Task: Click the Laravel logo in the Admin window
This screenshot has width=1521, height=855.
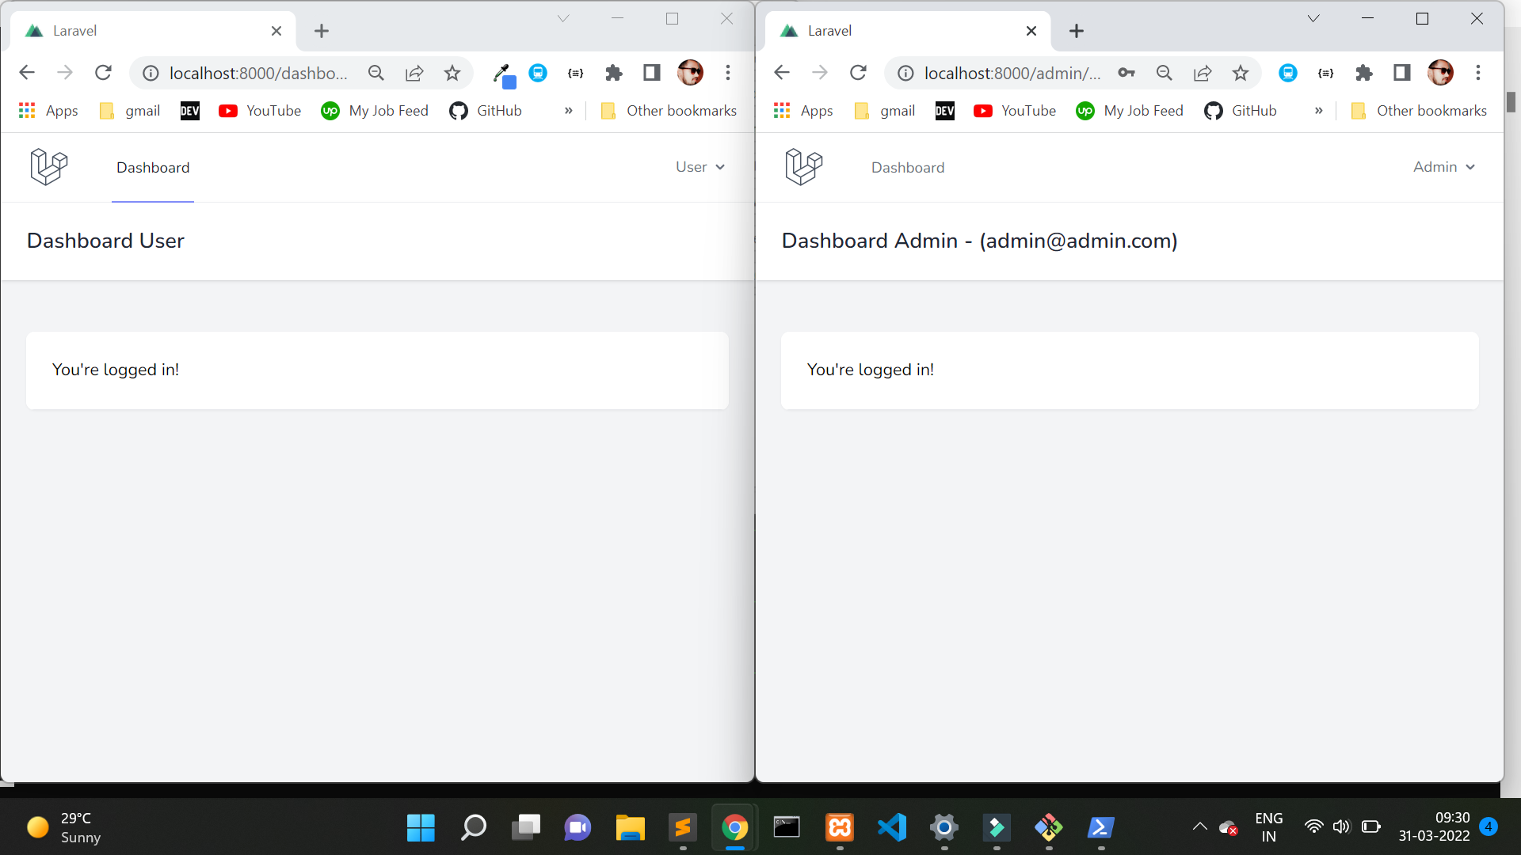Action: (804, 167)
